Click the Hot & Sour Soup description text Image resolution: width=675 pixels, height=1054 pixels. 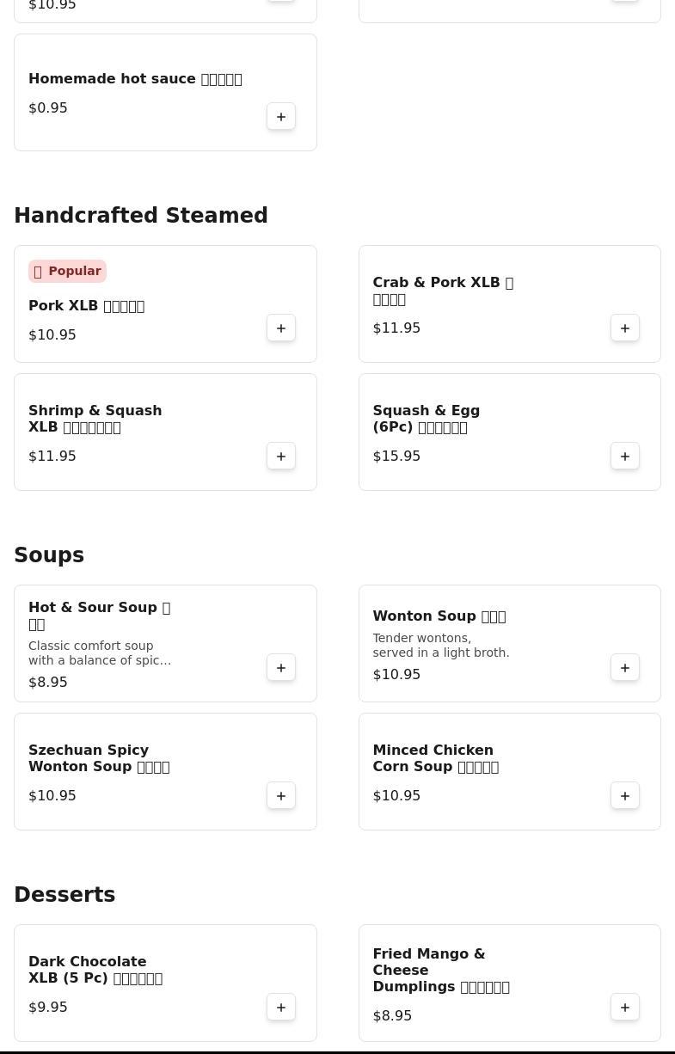tap(100, 653)
